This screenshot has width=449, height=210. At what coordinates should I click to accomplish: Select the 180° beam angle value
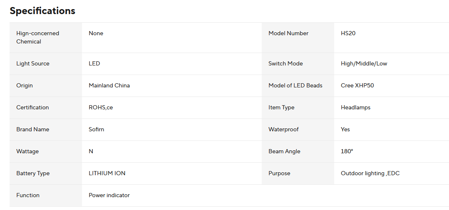(347, 151)
